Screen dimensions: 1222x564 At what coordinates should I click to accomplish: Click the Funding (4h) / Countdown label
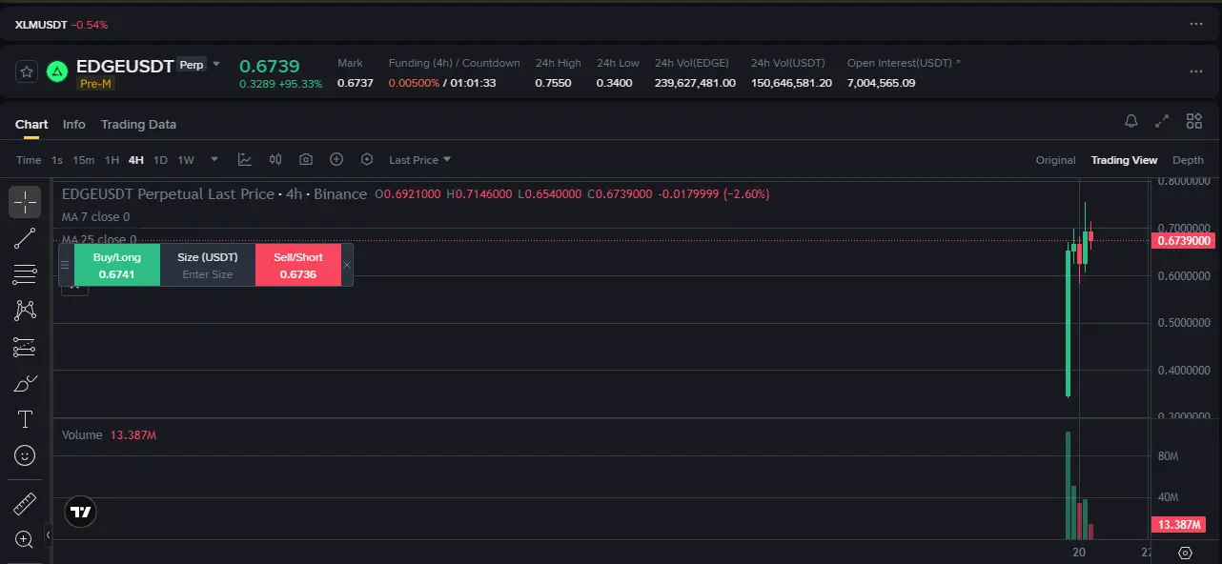(454, 63)
